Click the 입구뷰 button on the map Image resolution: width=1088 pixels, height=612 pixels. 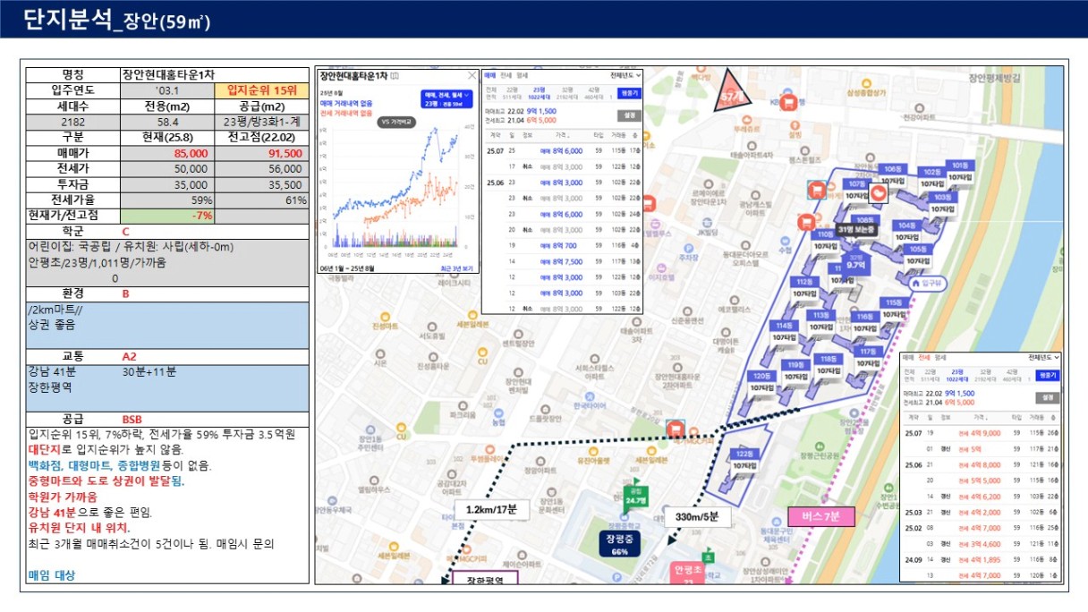coord(927,283)
